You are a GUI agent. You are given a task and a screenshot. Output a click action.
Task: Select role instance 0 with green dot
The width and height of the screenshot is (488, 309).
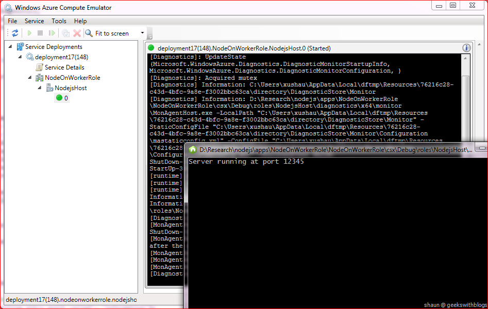point(62,98)
